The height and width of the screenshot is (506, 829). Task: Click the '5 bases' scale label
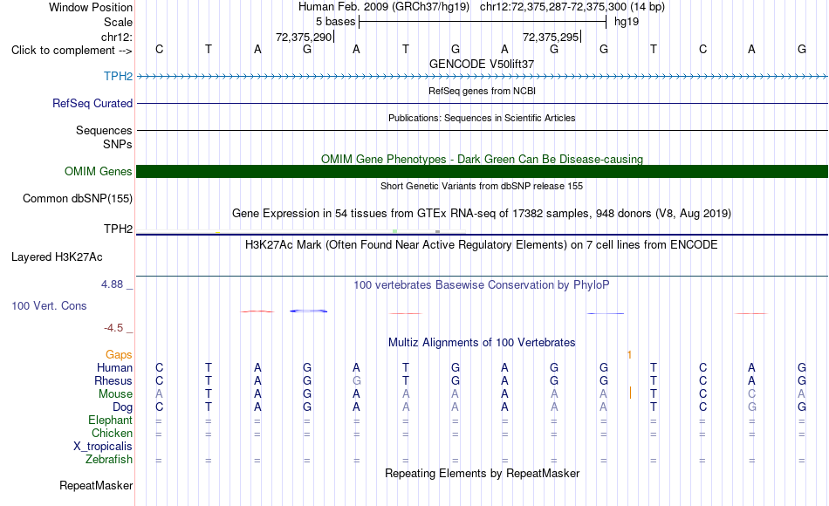coord(335,22)
